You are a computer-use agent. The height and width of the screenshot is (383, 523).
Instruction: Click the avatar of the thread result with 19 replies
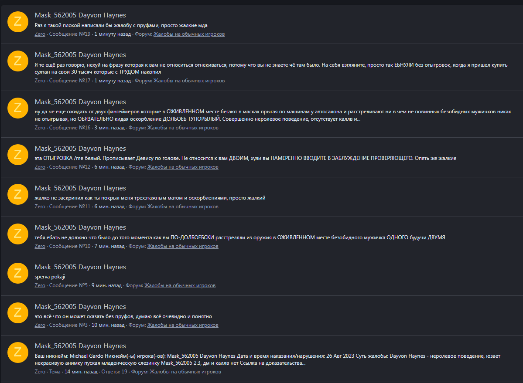pos(18,352)
